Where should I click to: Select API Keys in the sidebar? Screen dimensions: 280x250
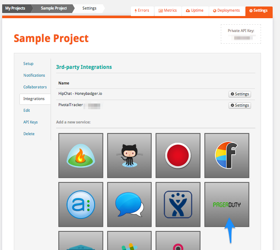(30, 122)
